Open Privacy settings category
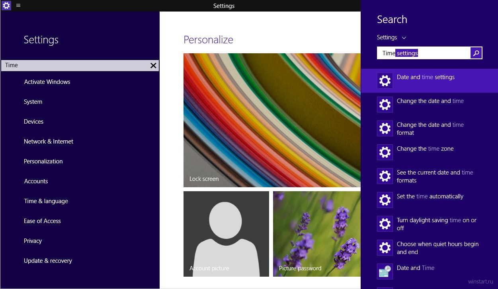This screenshot has width=498, height=289. coord(33,241)
